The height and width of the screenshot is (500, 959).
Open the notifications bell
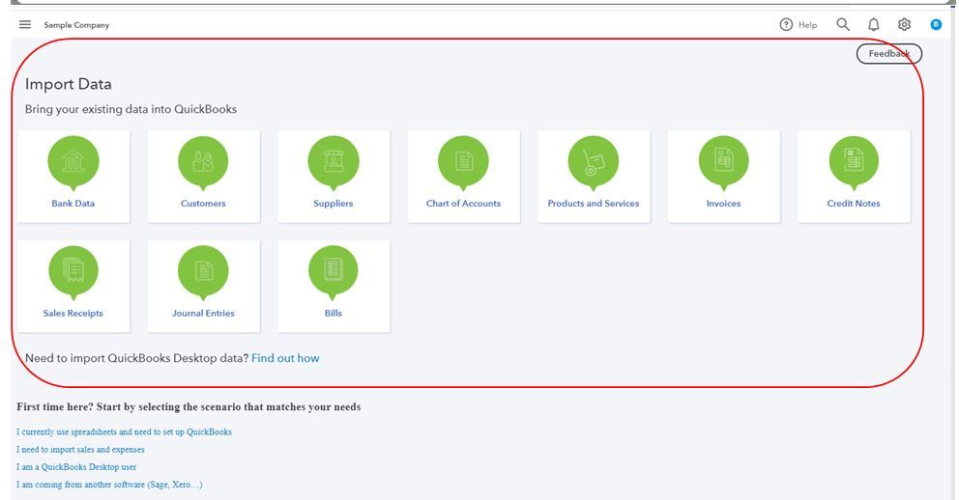[x=873, y=24]
